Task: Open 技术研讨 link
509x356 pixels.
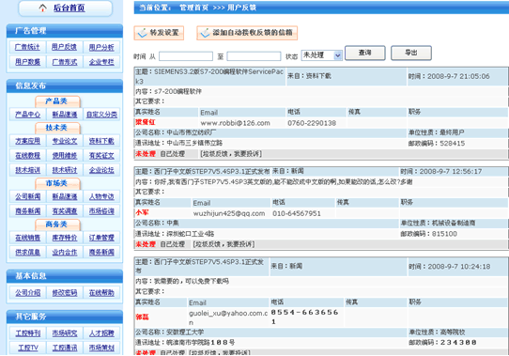Action: [65, 170]
